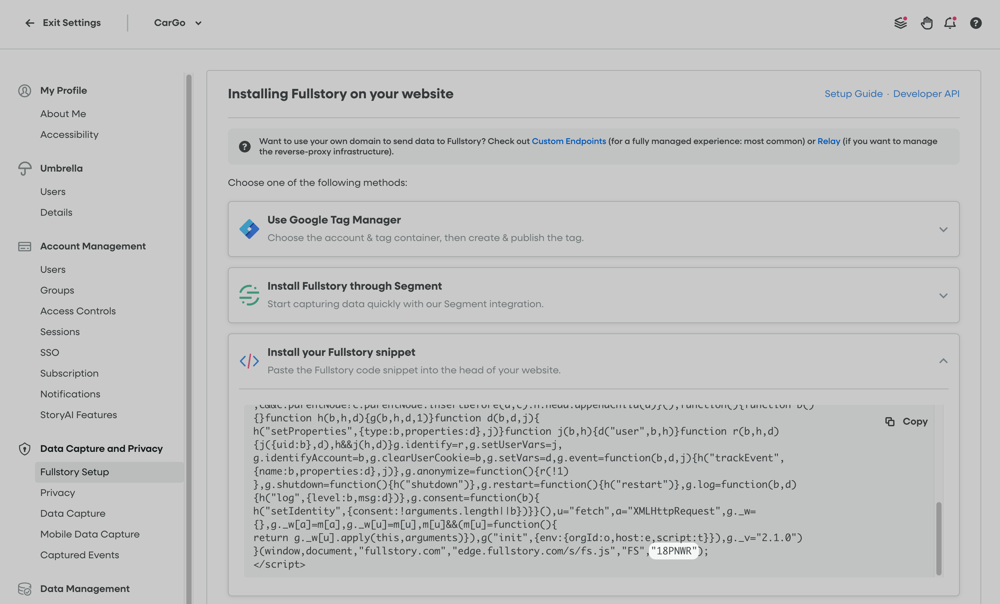Click the closing </script> tag line

click(x=279, y=564)
